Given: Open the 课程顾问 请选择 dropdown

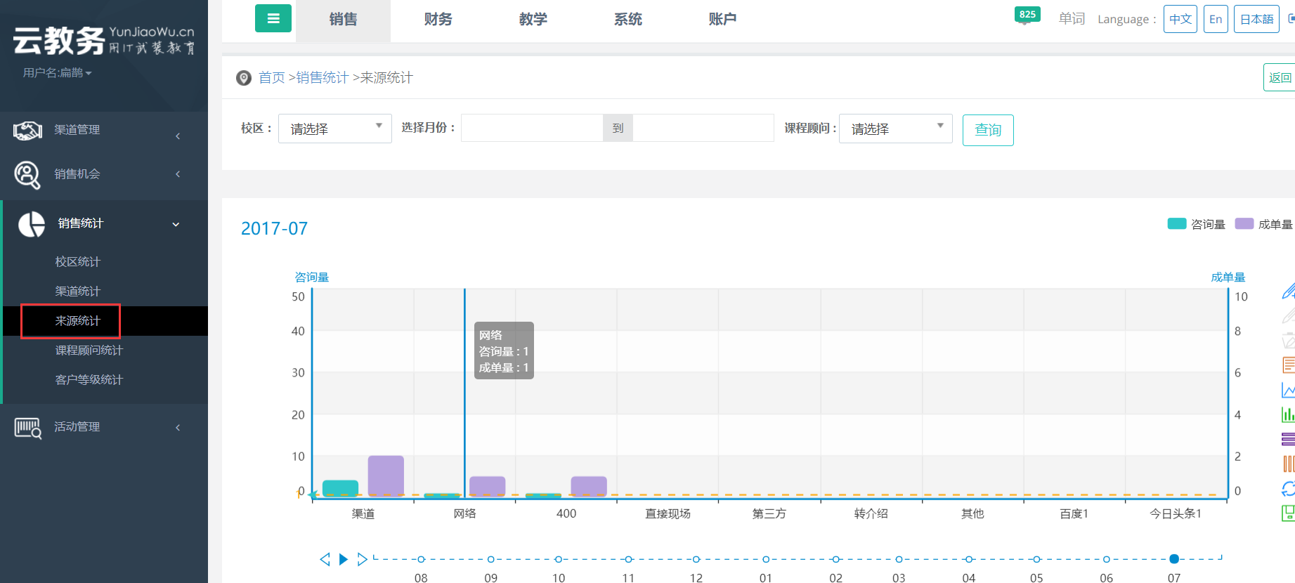Looking at the screenshot, I should tap(895, 129).
